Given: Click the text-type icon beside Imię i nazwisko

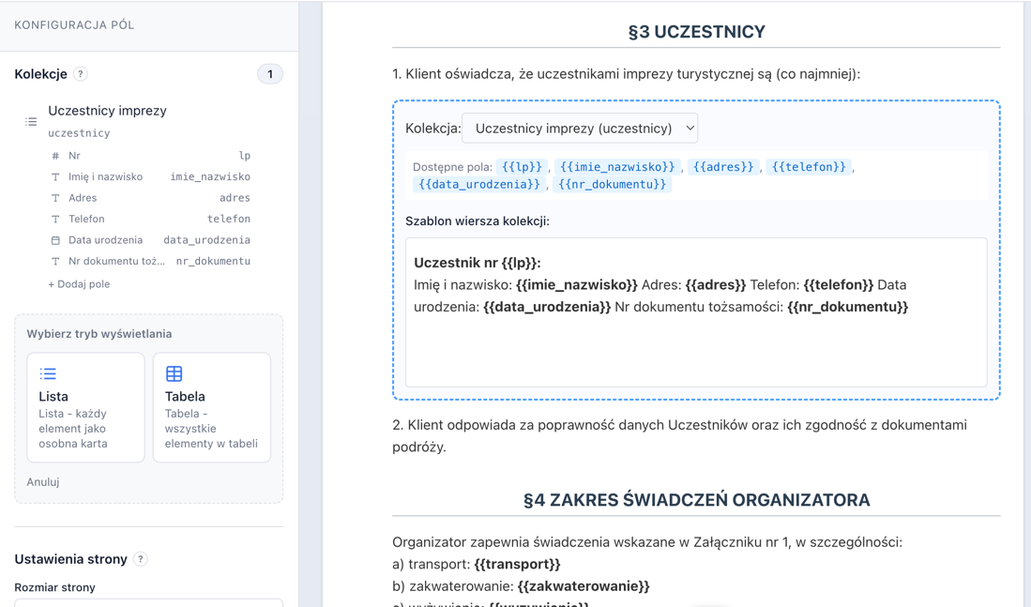Looking at the screenshot, I should (x=56, y=176).
